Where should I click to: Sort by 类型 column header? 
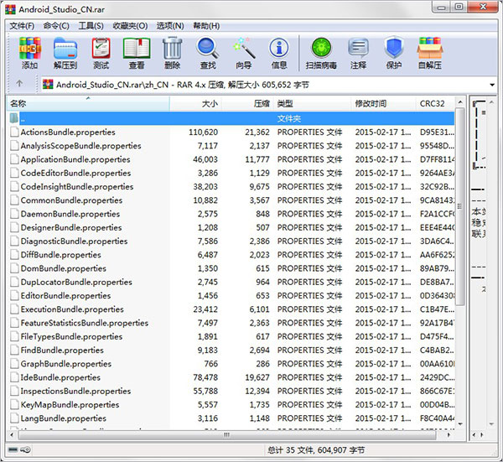312,104
